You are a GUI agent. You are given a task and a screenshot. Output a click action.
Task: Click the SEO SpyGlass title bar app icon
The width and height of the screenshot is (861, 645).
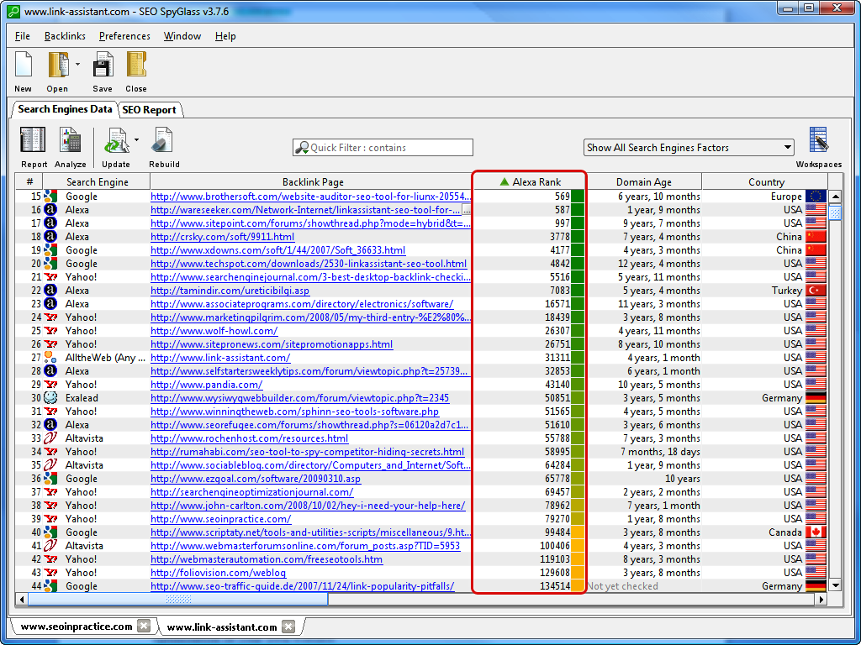[14, 10]
